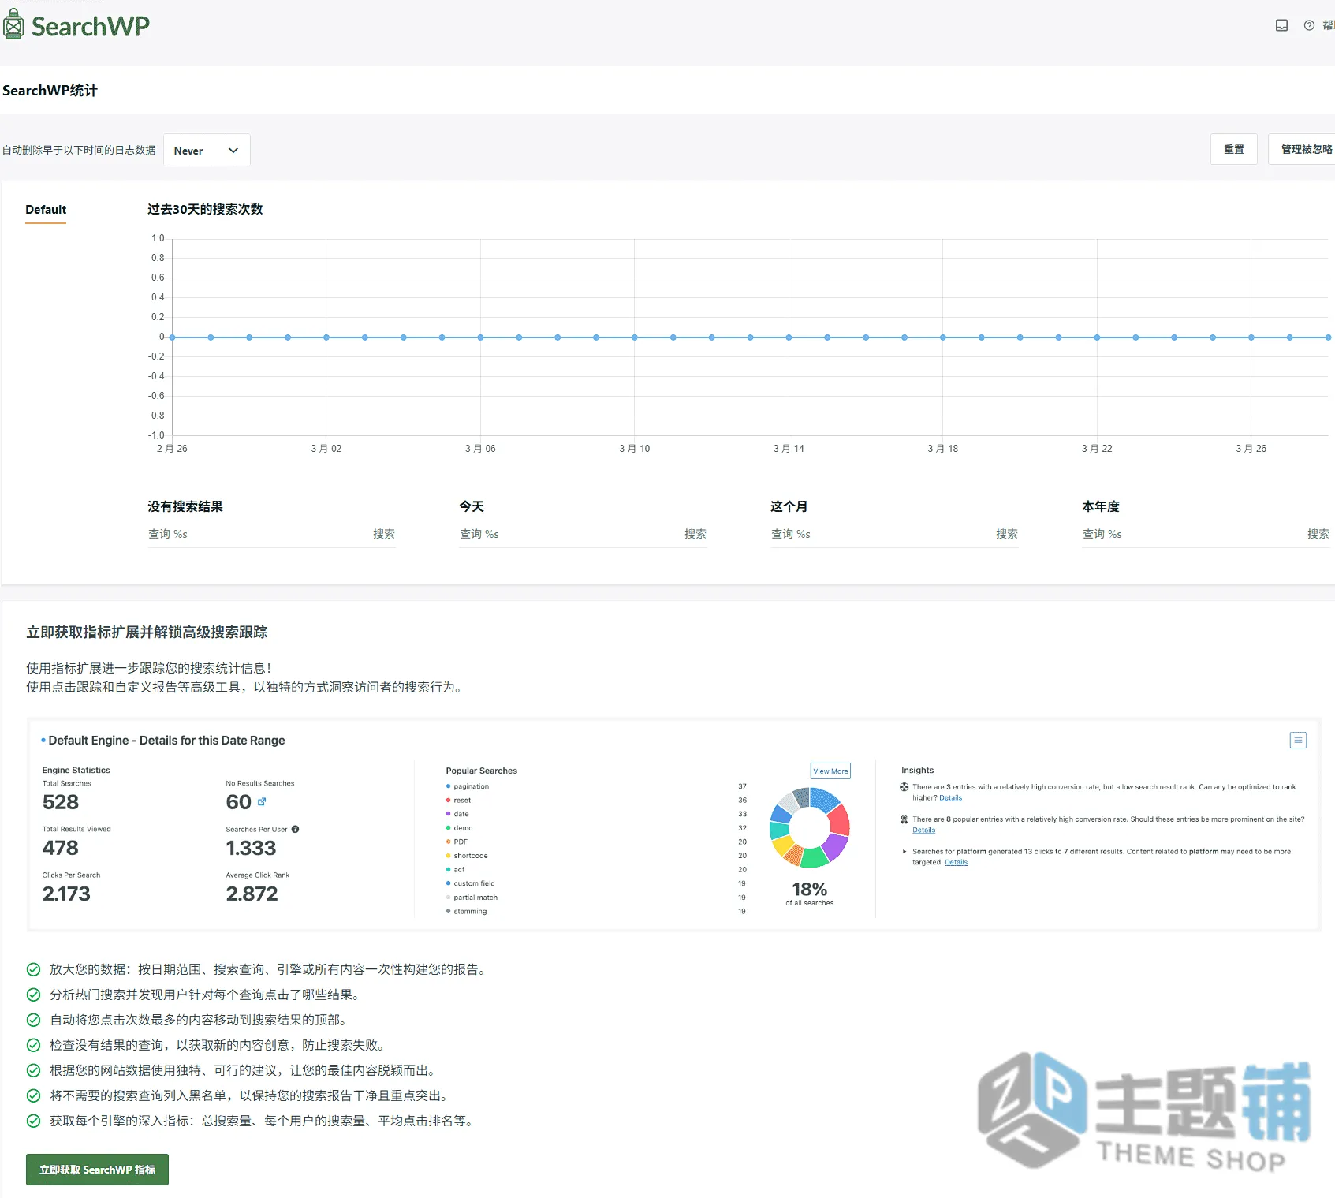Screen dimensions: 1335x1198
Task: Click the Total Results Viewed value 478
Action: coord(61,848)
